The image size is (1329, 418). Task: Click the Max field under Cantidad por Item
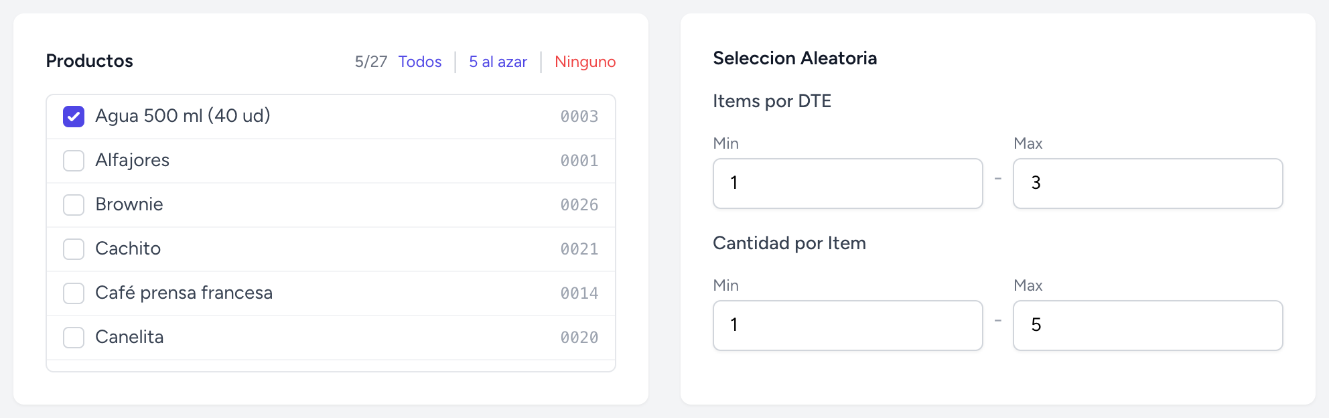click(1147, 326)
